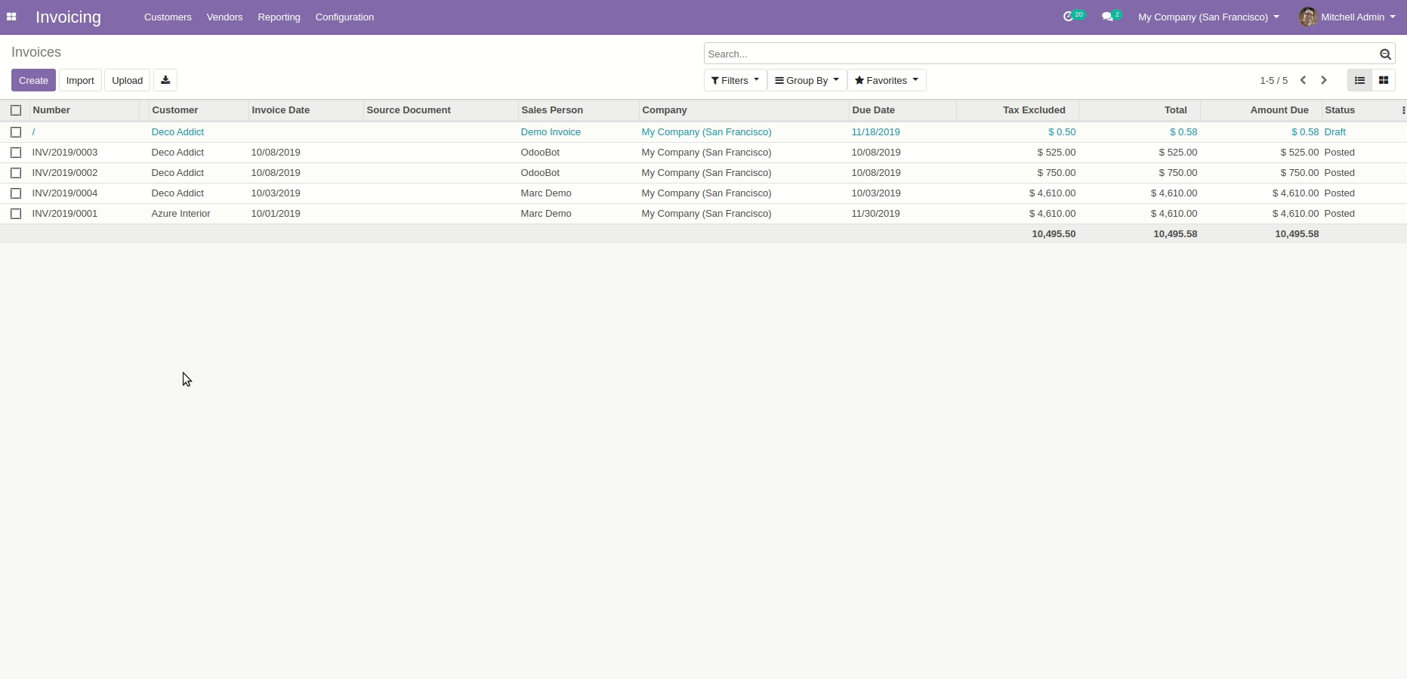This screenshot has width=1407, height=679.
Task: Tick the select-all checkbox in header
Action: 16,110
